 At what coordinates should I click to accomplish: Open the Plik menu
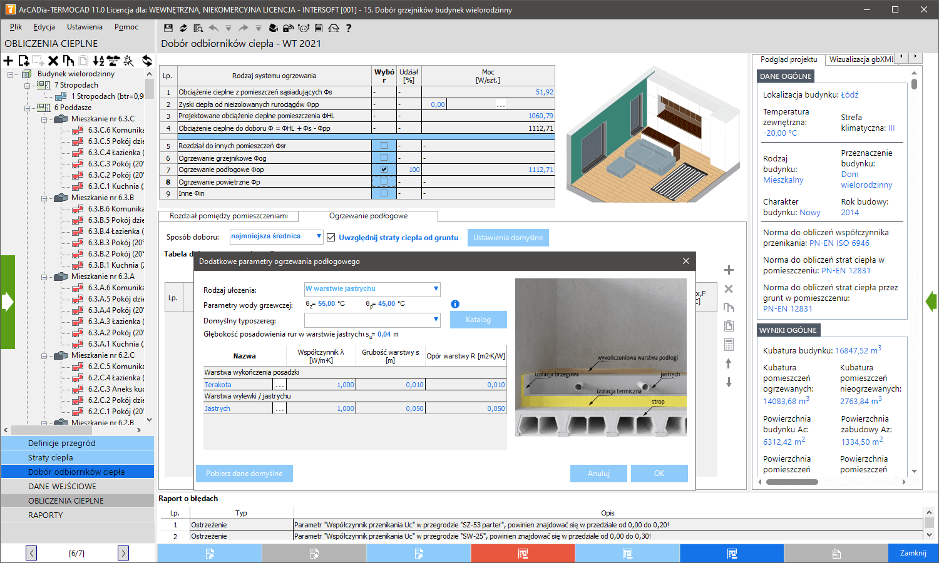click(16, 27)
